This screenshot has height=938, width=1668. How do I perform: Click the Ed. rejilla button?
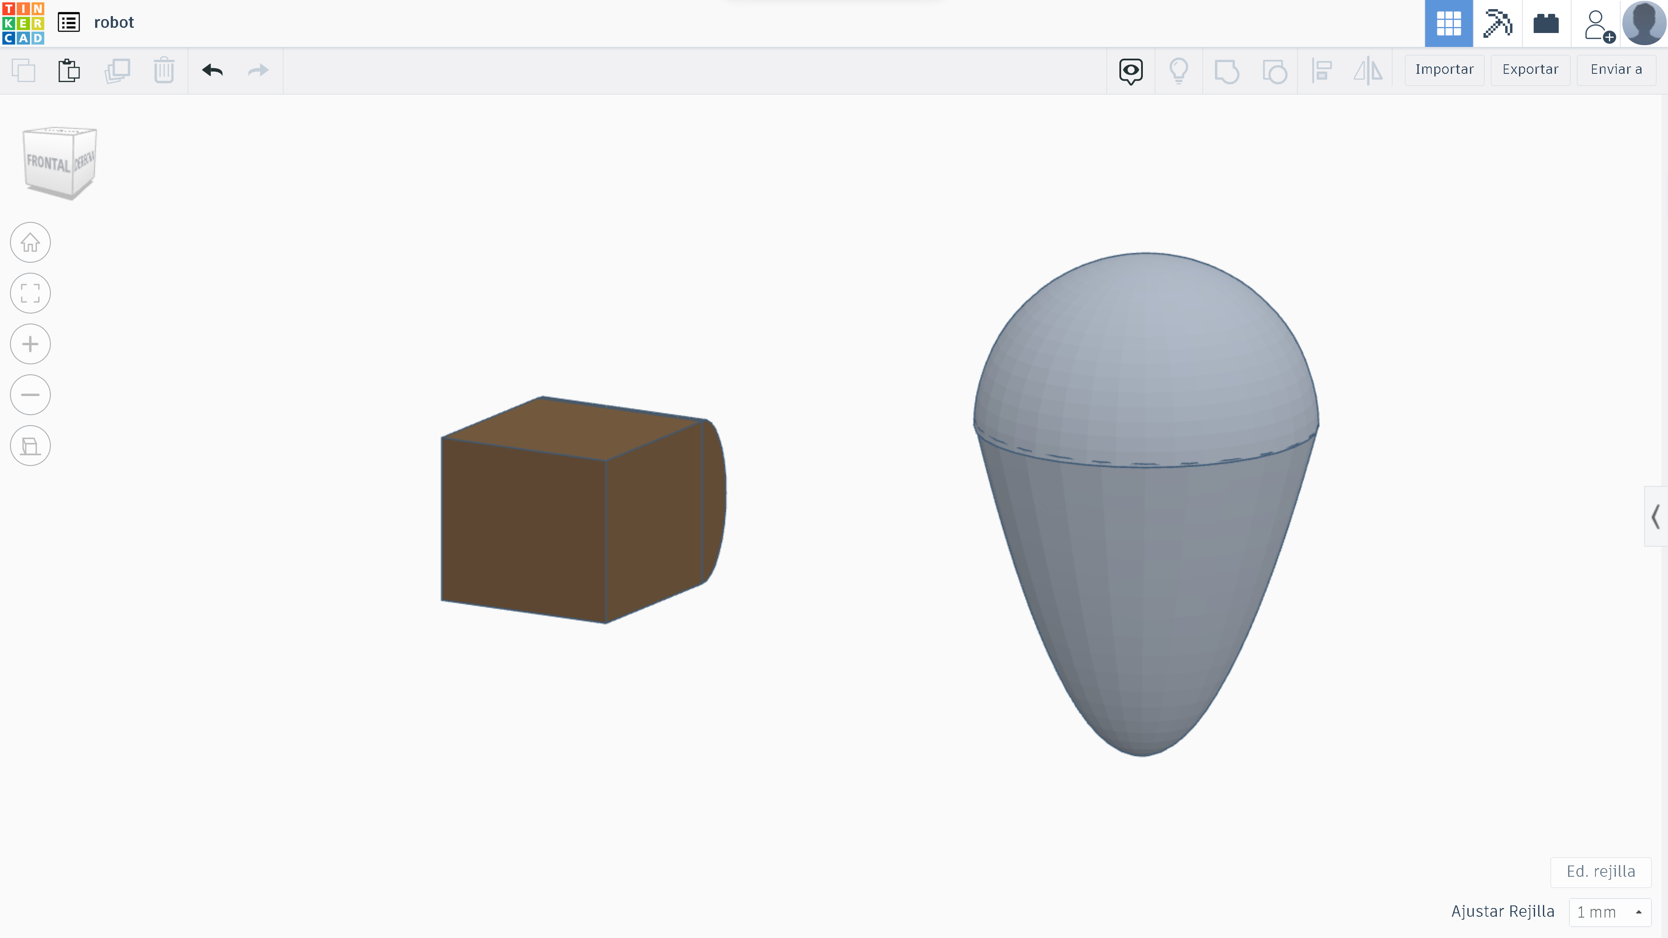(1601, 872)
